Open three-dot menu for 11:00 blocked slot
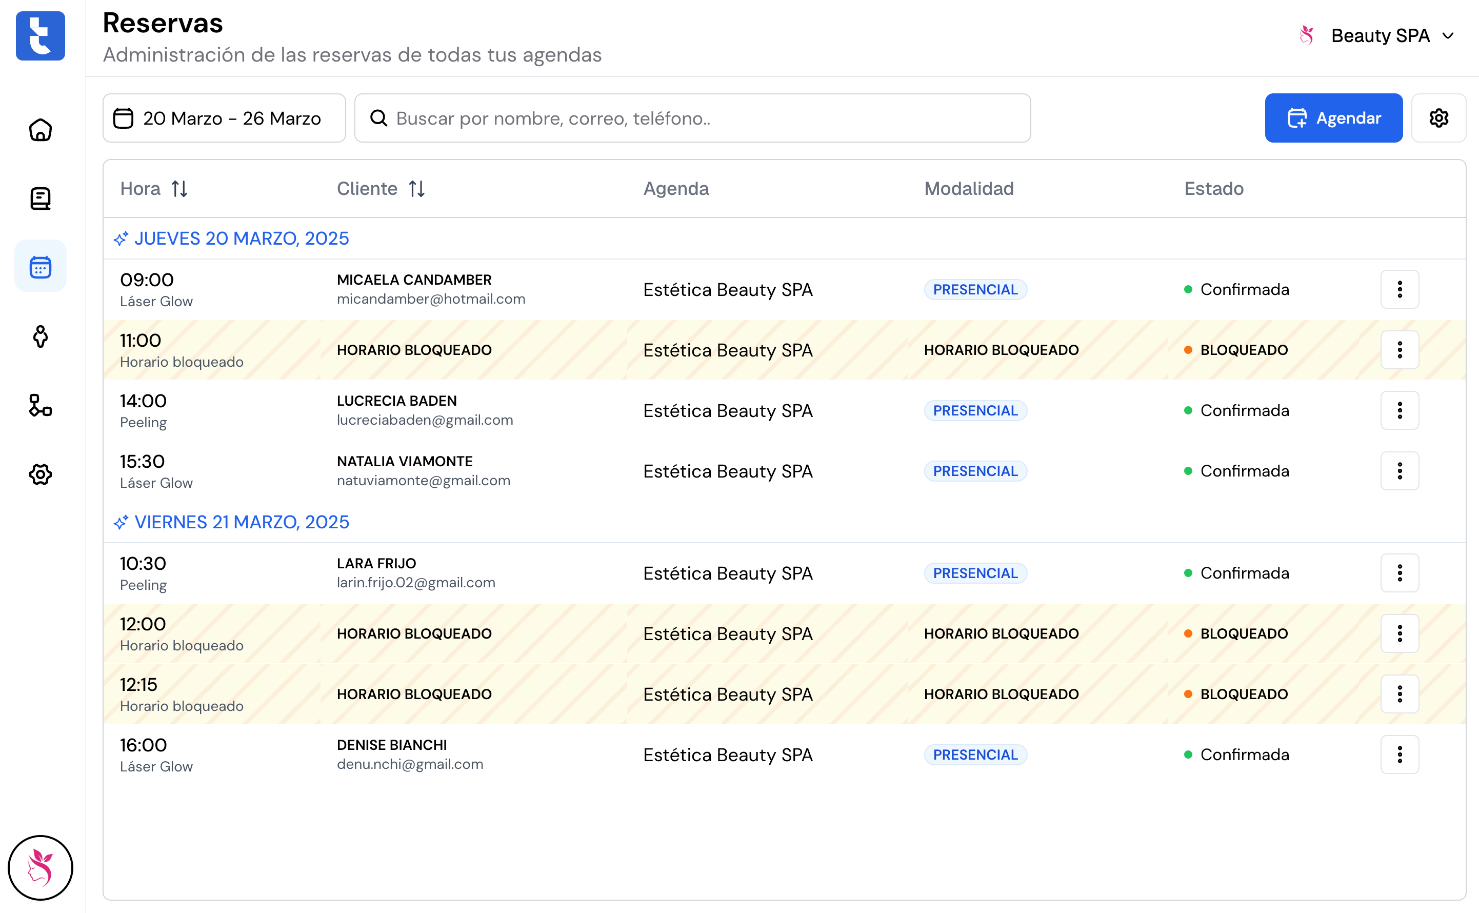Screen dimensions: 1479x913 (x=1400, y=350)
